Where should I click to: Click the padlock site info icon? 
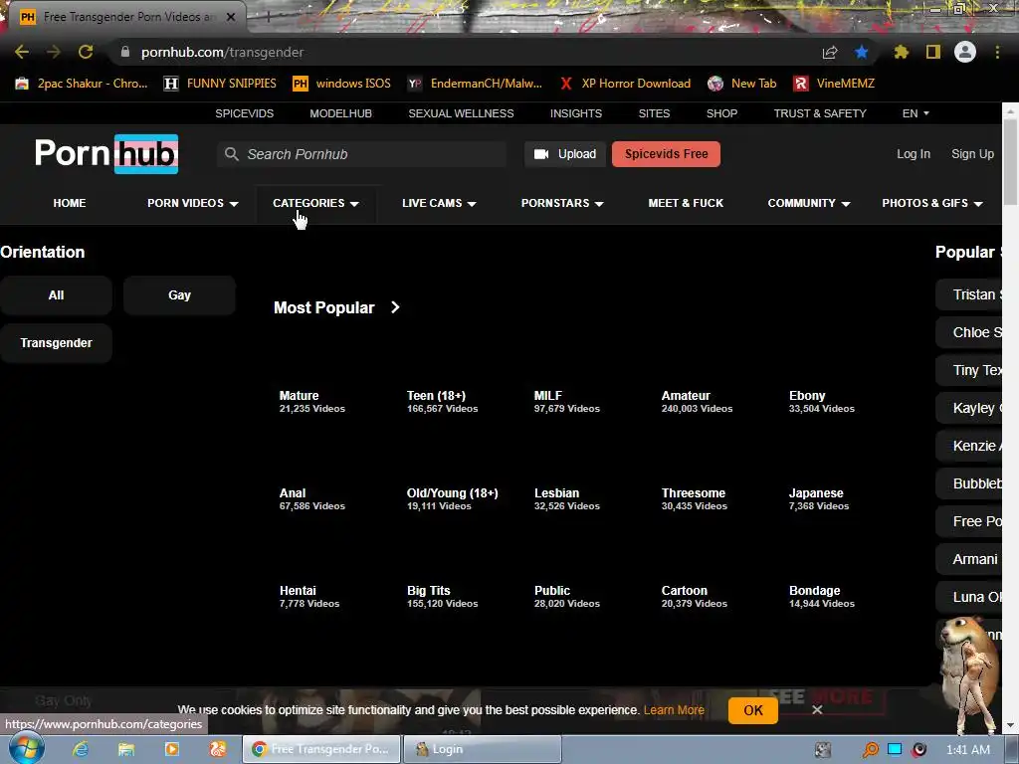[125, 52]
